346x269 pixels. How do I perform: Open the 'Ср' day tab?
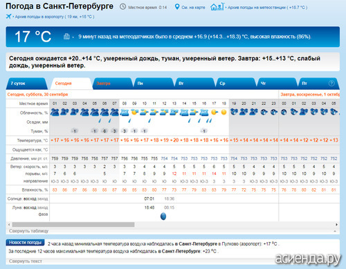[x=236, y=84]
